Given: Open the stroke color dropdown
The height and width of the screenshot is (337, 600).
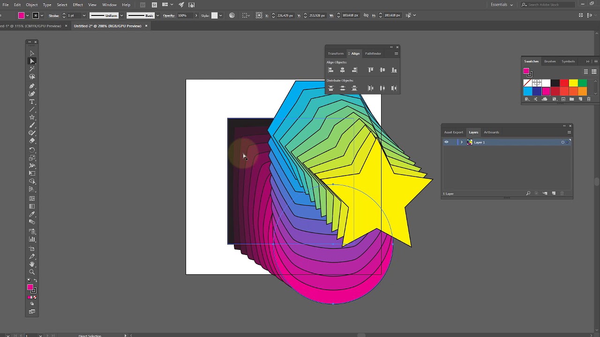Looking at the screenshot, I should click(42, 15).
